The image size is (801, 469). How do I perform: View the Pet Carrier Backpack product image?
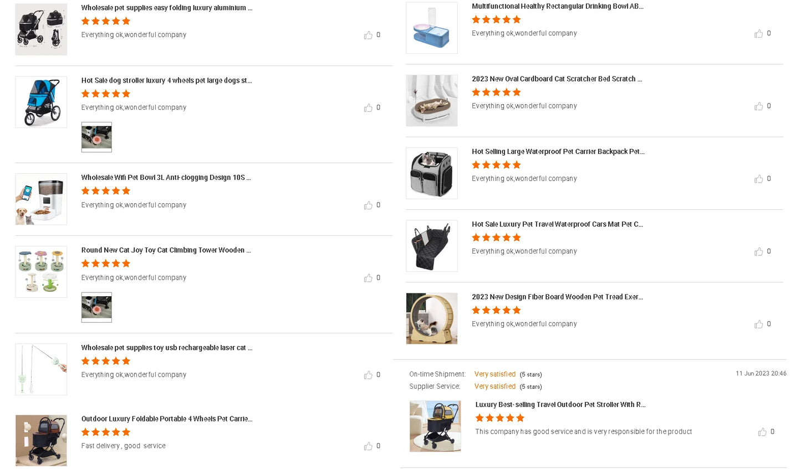[x=432, y=173]
